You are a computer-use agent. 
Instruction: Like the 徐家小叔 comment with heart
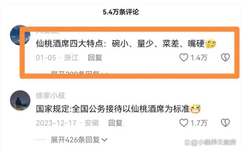pyautogui.click(x=184, y=123)
